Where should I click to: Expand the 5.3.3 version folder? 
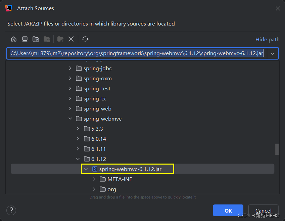[78, 129]
